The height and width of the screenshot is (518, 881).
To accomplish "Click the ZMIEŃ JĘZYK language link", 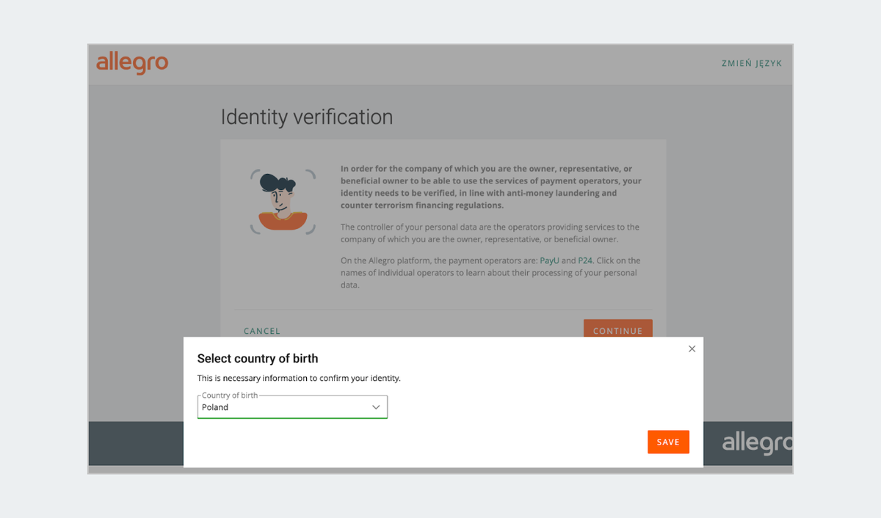I will click(751, 64).
